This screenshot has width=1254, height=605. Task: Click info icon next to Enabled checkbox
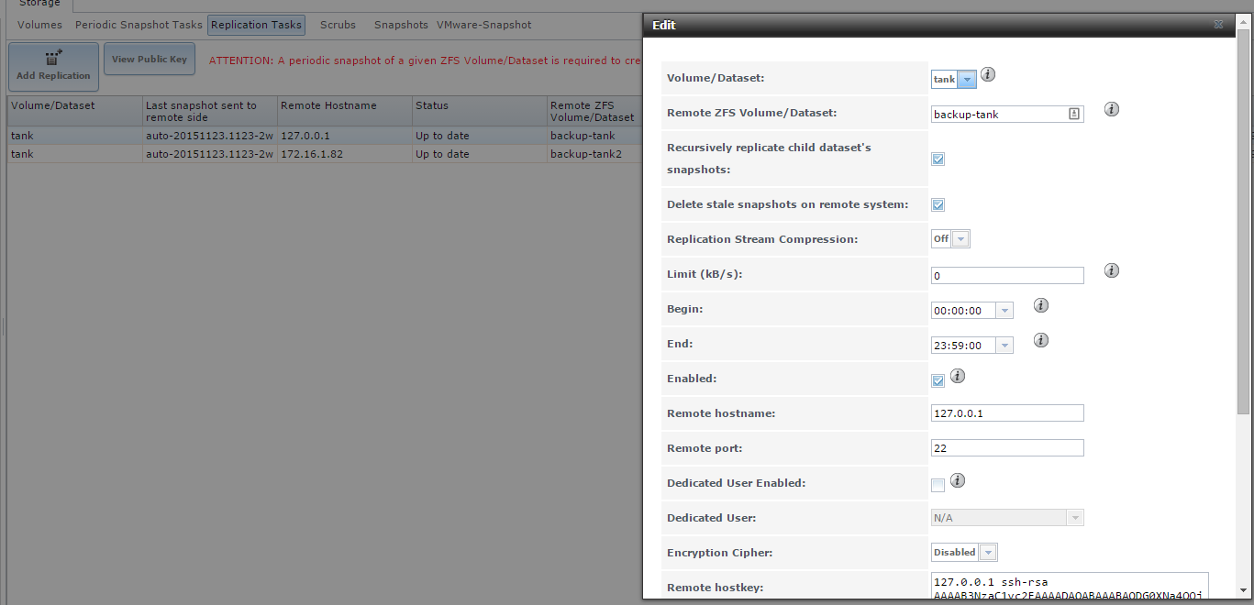tap(958, 376)
